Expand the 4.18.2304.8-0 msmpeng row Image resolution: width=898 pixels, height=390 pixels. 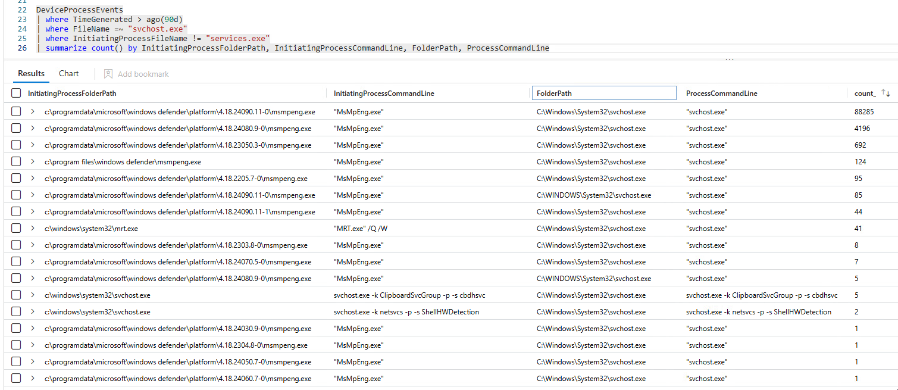click(x=33, y=345)
